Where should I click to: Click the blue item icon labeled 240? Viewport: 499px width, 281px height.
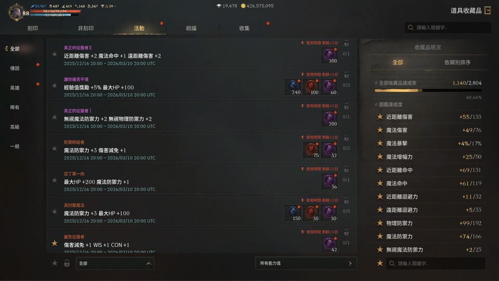[293, 87]
